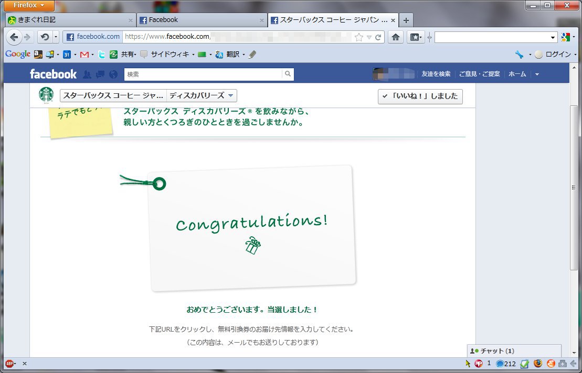The height and width of the screenshot is (373, 582).
Task: Close the スターバックス コーヒー ジャパン tab
Action: point(393,20)
